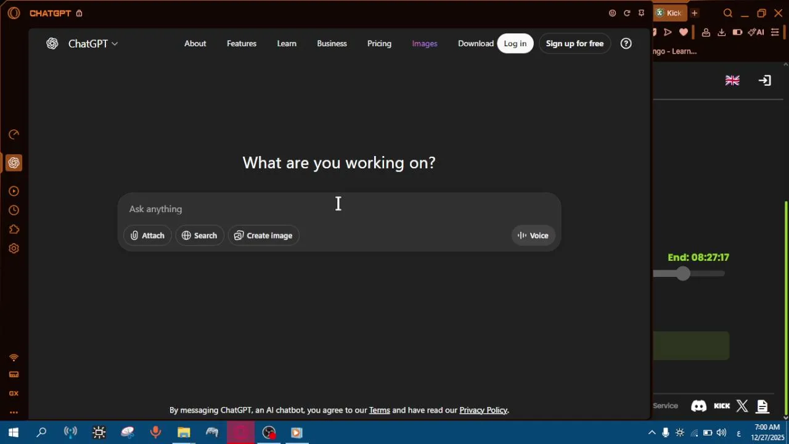Open the Windows Start menu
This screenshot has height=444, width=789.
pos(14,432)
